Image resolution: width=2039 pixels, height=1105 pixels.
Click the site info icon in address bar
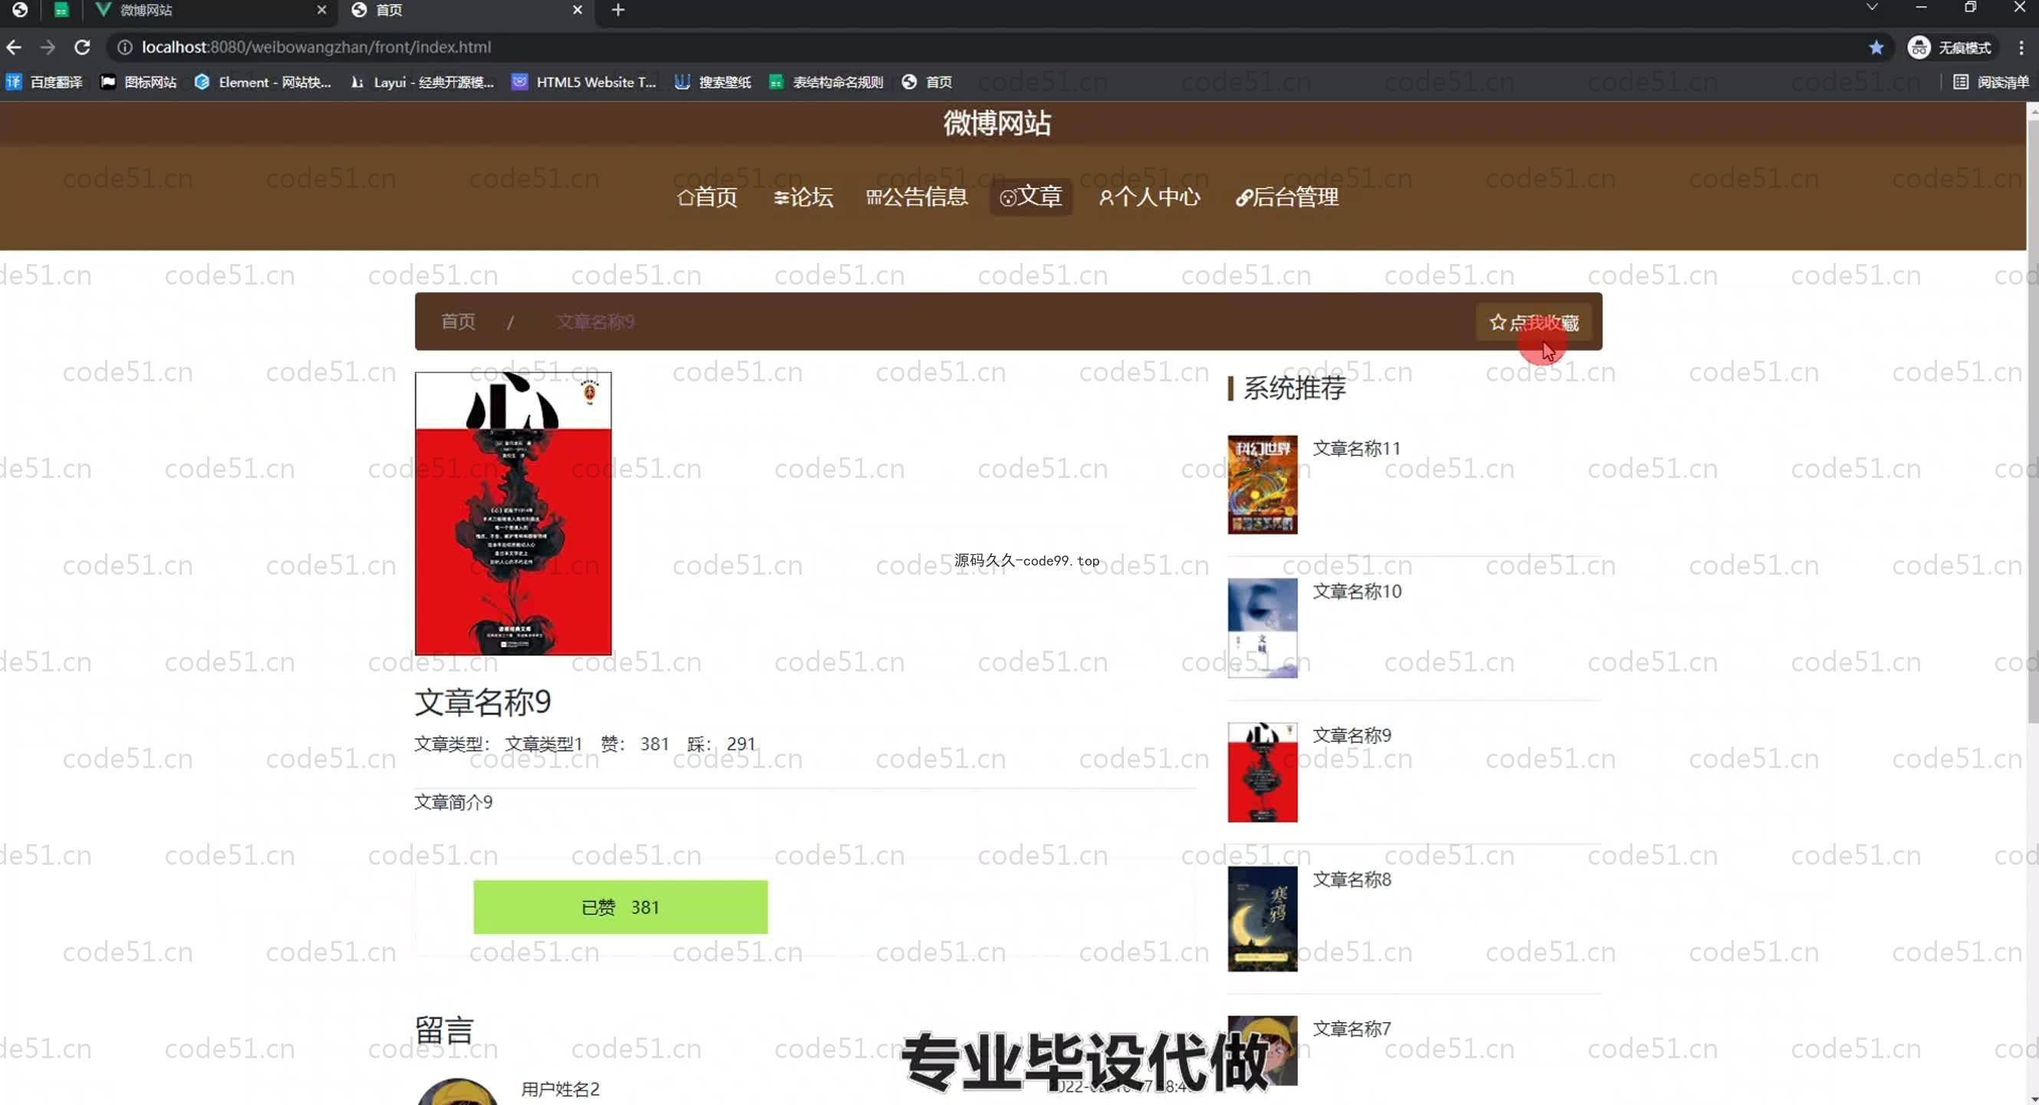coord(124,48)
